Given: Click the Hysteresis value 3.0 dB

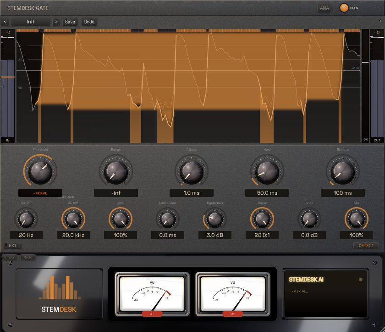Looking at the screenshot, I should pyautogui.click(x=215, y=235).
